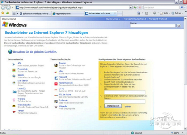This screenshot has height=135, width=187.
Task: Expand the Home button dropdown arrow
Action: click(142, 13)
